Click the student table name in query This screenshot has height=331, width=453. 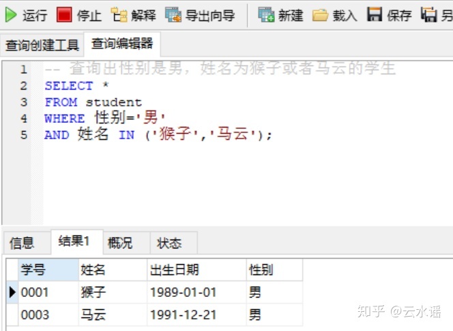click(113, 102)
